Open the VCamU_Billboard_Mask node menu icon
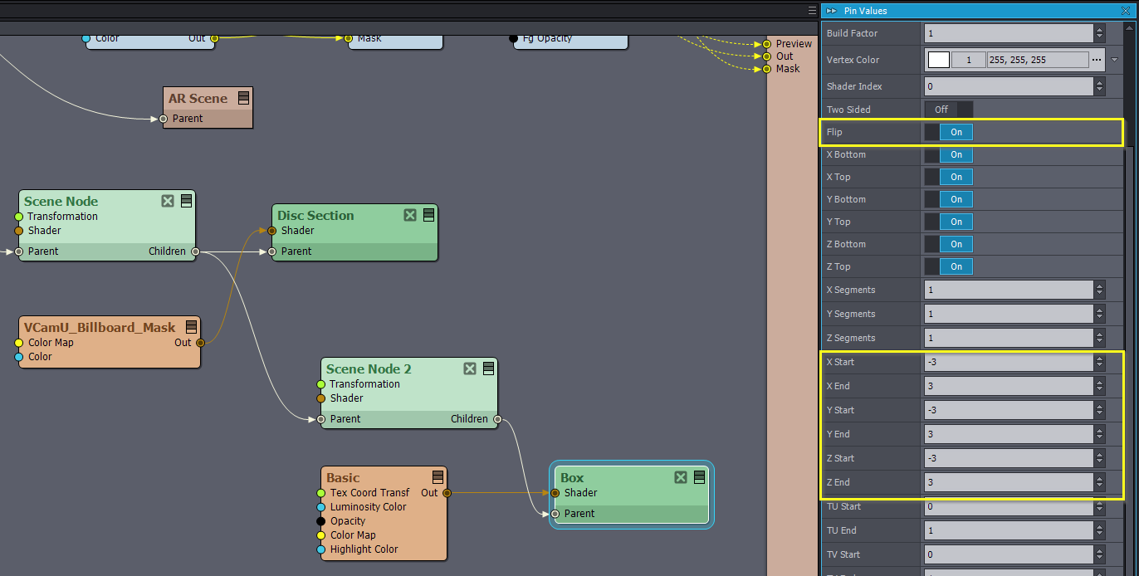 pos(191,327)
